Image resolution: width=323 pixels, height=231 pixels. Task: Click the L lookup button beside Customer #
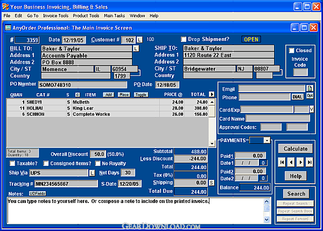tap(139, 39)
